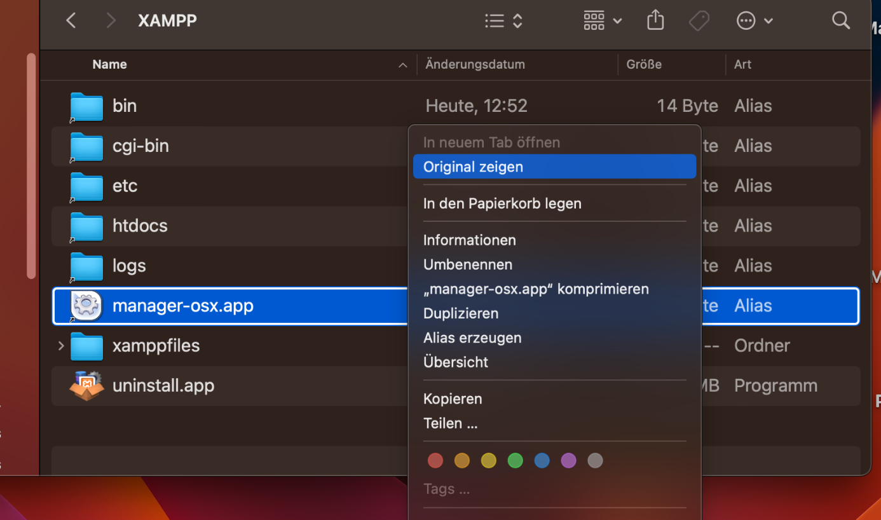881x520 pixels.
Task: Click Ordner type of xamppfiles row
Action: pos(762,346)
